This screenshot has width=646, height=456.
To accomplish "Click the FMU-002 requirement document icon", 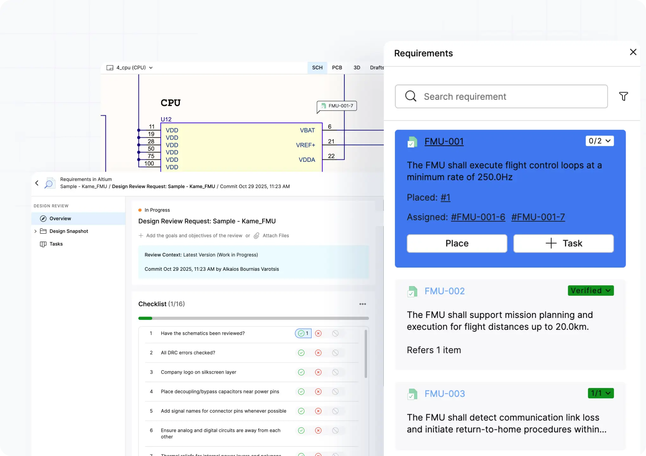I will [412, 291].
